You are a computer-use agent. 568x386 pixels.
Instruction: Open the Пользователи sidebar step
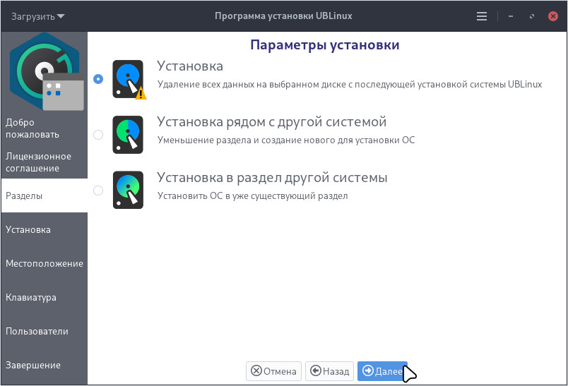[x=45, y=332]
